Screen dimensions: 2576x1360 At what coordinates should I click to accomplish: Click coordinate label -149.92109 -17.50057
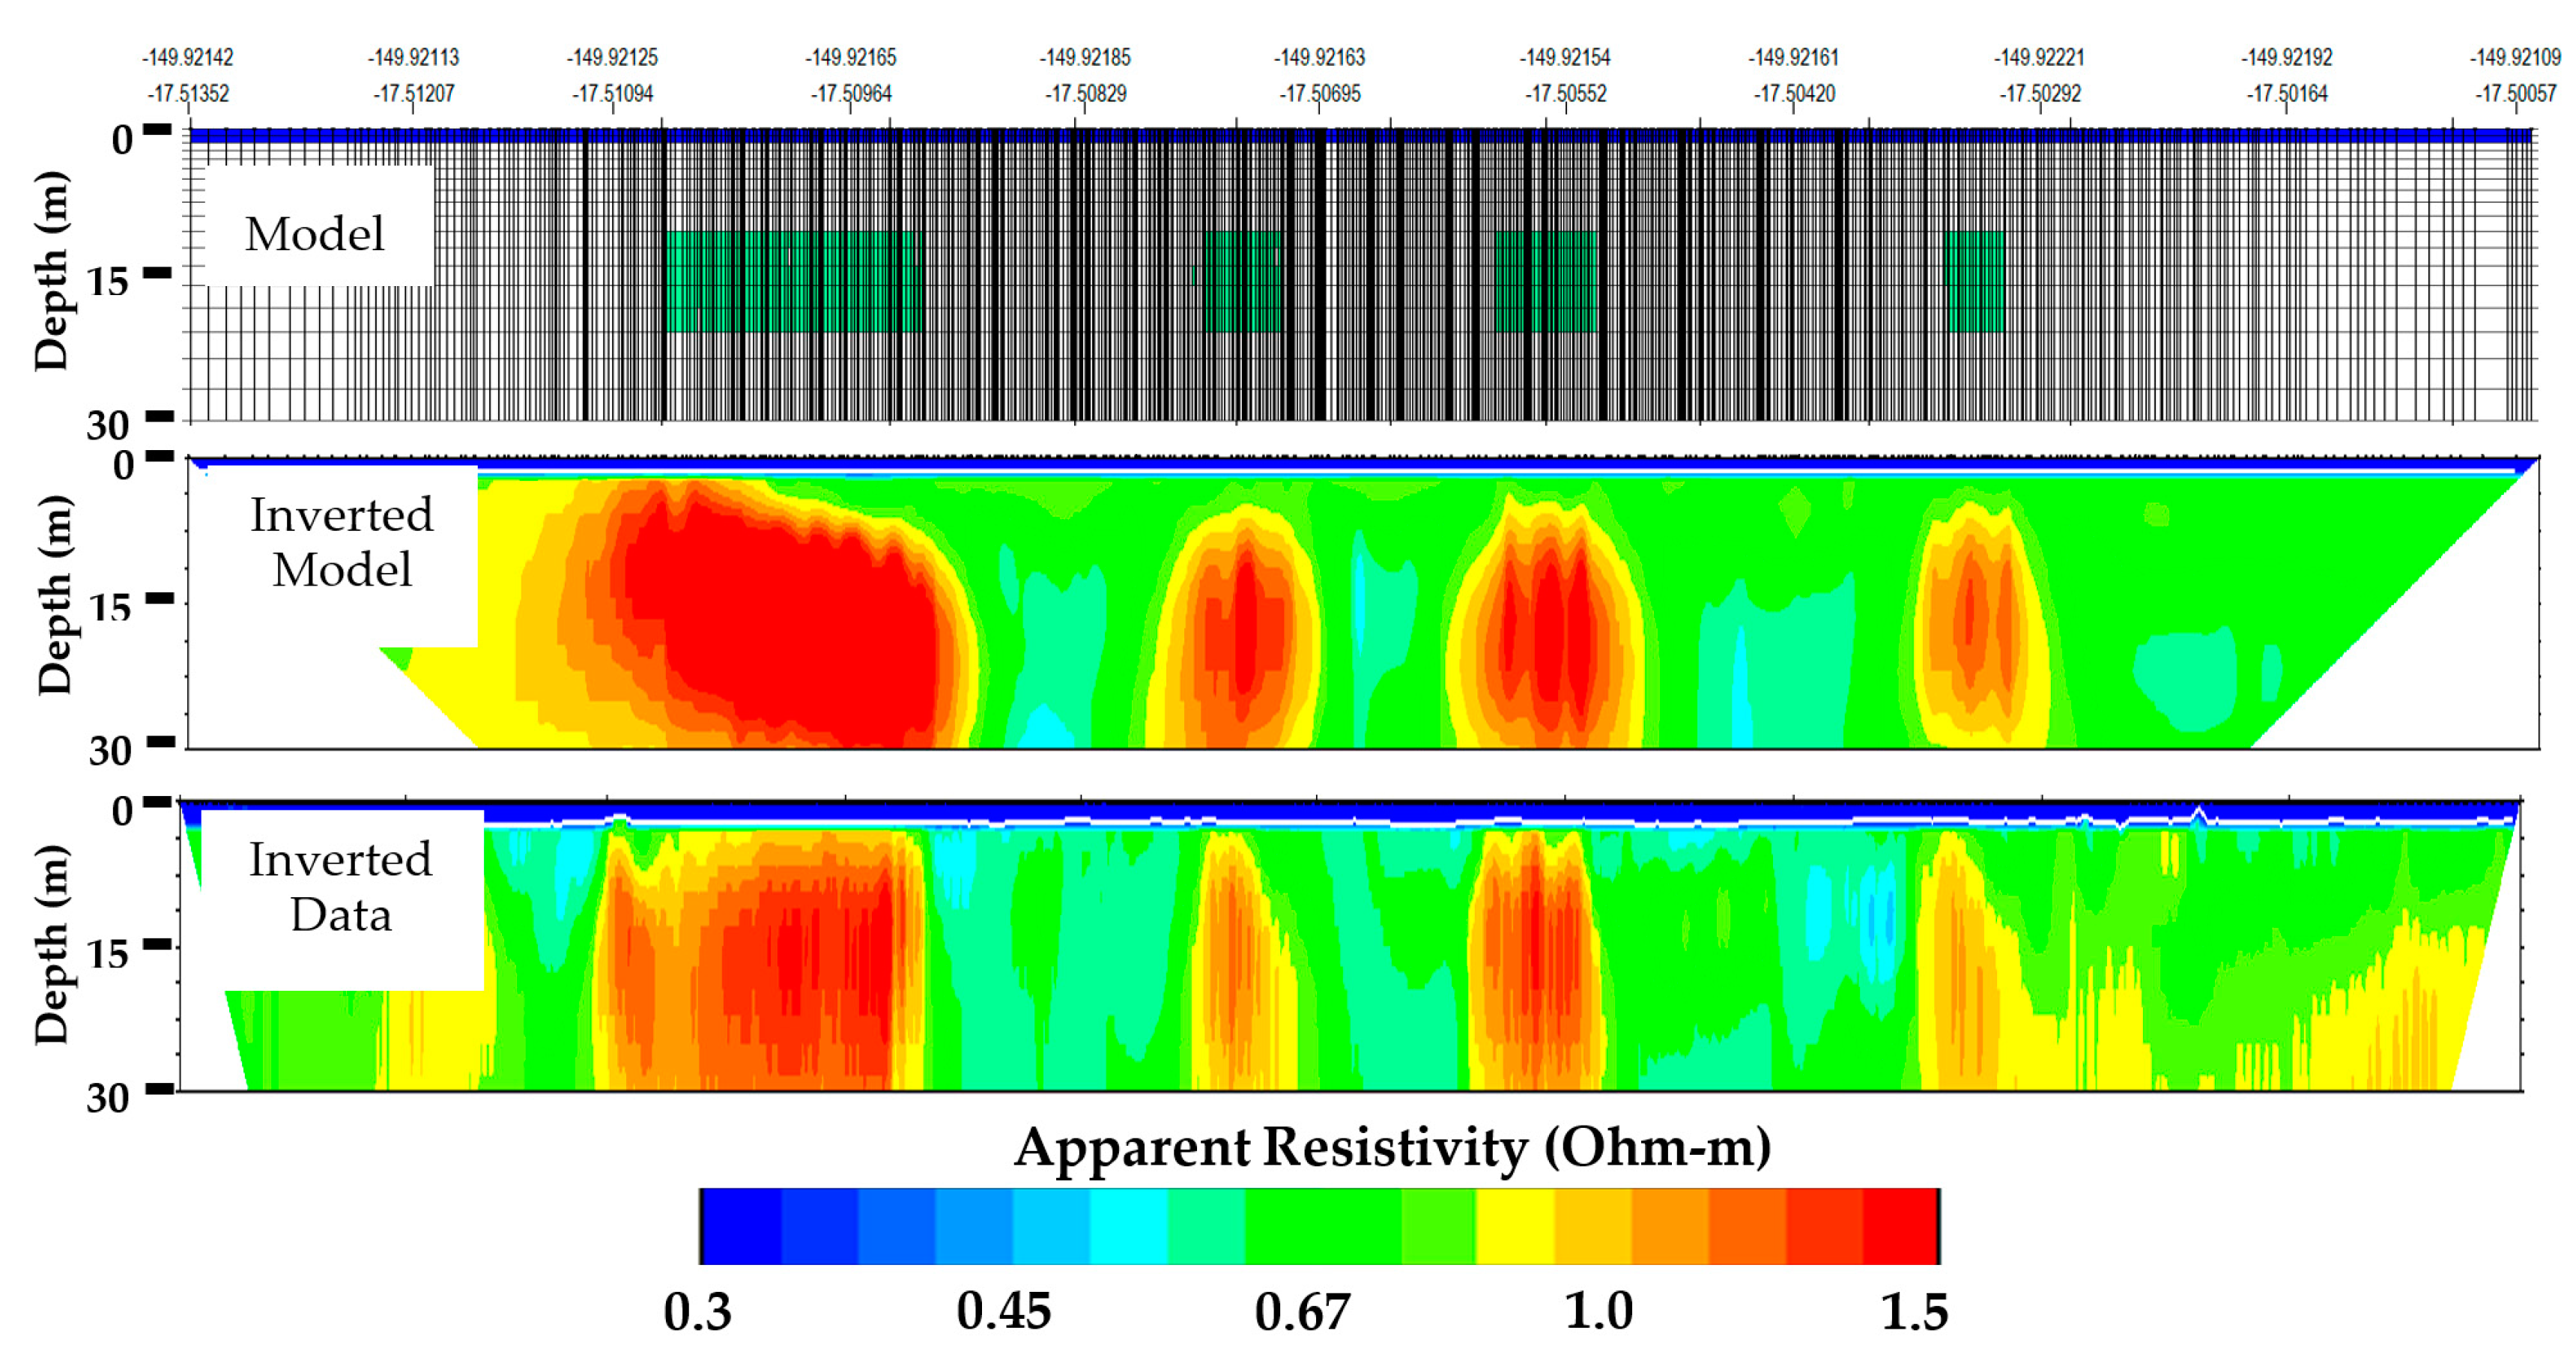[x=2515, y=75]
